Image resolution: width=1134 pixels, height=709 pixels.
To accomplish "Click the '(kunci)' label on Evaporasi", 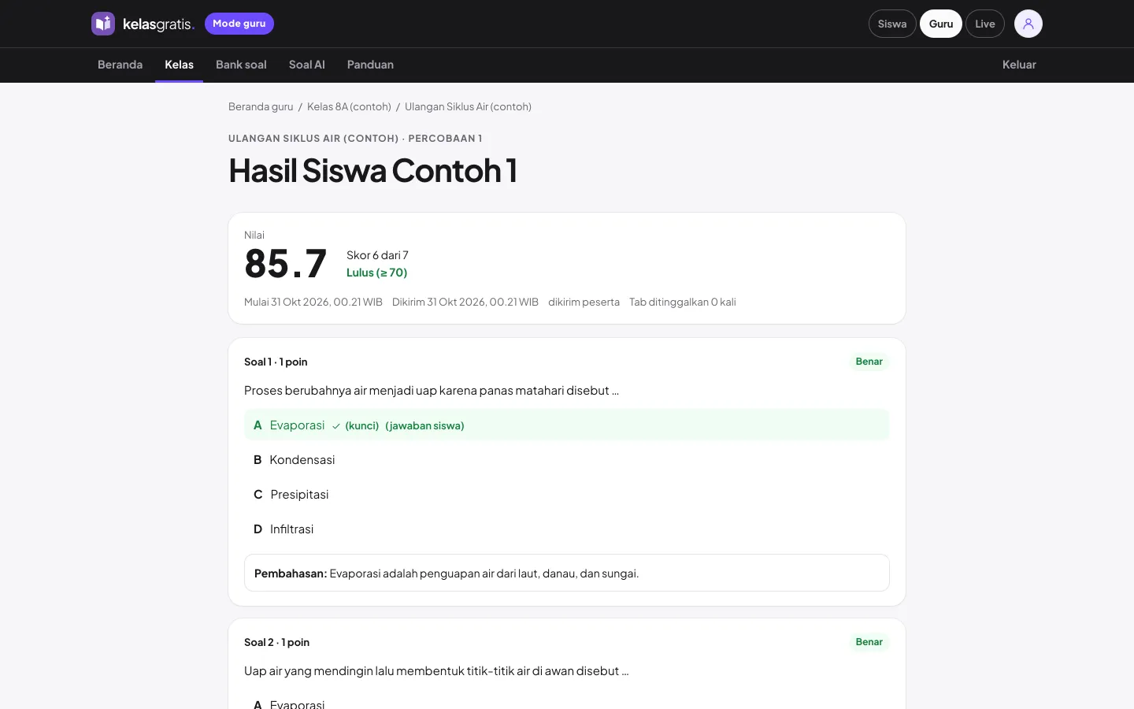I will click(x=362, y=426).
